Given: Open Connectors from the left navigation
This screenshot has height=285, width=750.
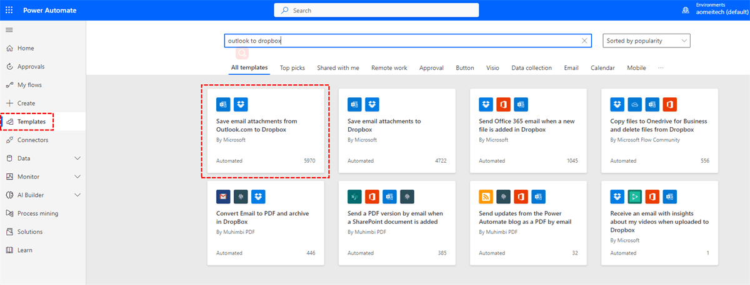Looking at the screenshot, I should coord(32,140).
